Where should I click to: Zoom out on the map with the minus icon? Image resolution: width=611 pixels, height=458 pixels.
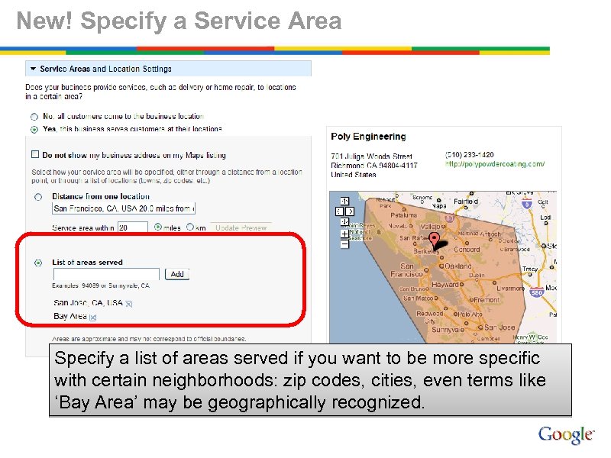coord(344,244)
